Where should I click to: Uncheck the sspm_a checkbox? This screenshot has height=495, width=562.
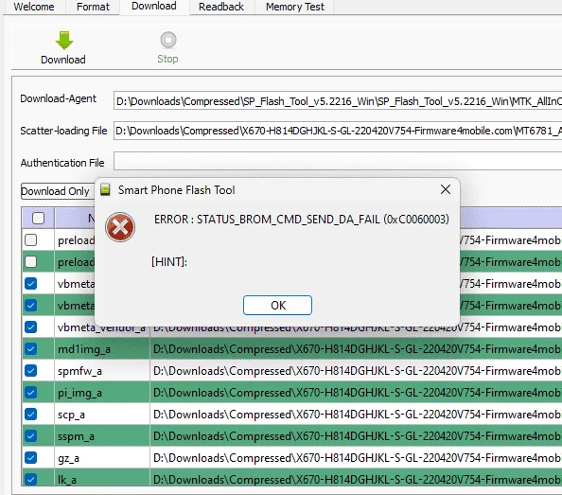click(31, 436)
